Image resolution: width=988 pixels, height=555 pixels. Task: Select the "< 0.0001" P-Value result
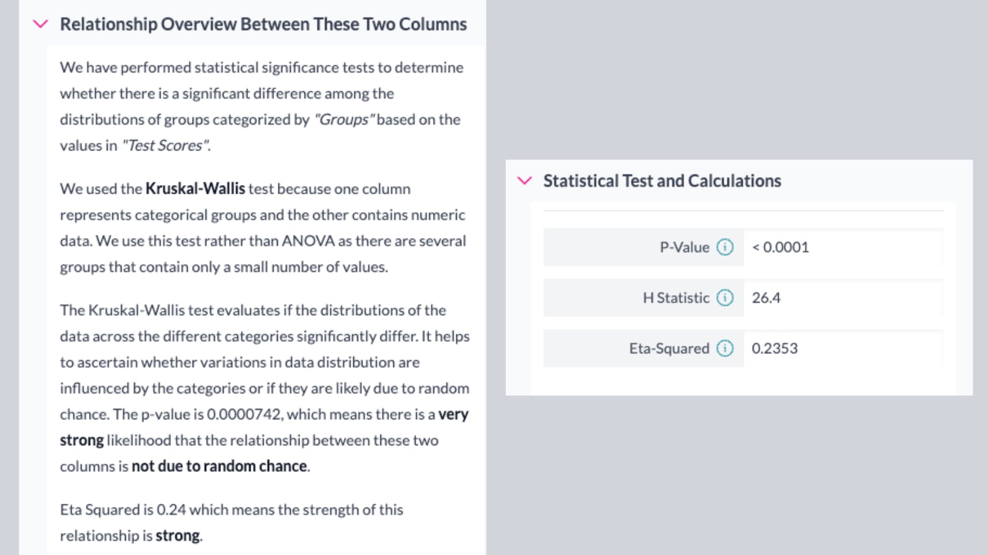coord(781,247)
